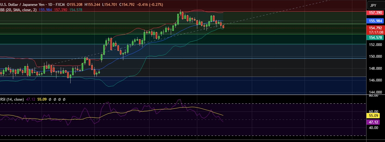Open the JPY currency selector

(x=373, y=5)
